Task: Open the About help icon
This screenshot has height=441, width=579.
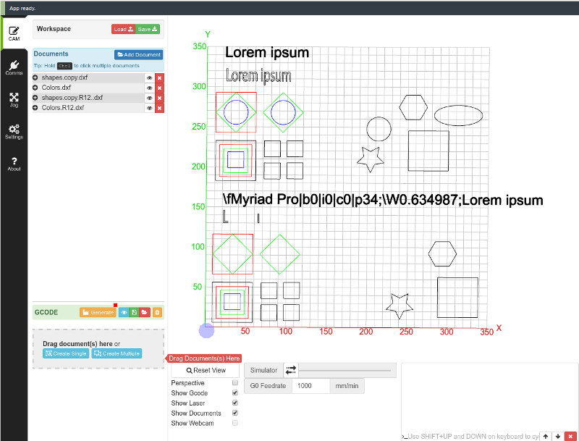Action: [x=14, y=164]
